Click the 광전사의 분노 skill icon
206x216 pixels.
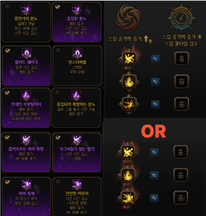[26, 9]
